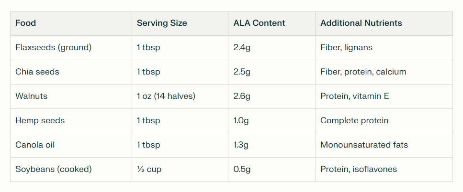Click the ½ cup serving size

tap(148, 169)
